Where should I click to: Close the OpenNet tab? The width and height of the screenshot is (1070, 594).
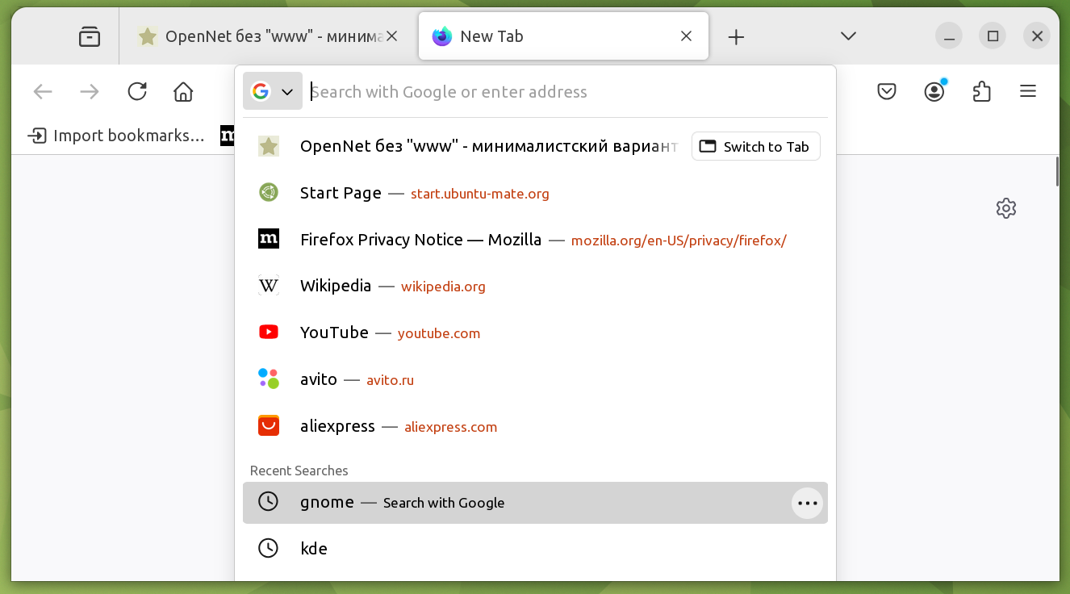tap(392, 36)
